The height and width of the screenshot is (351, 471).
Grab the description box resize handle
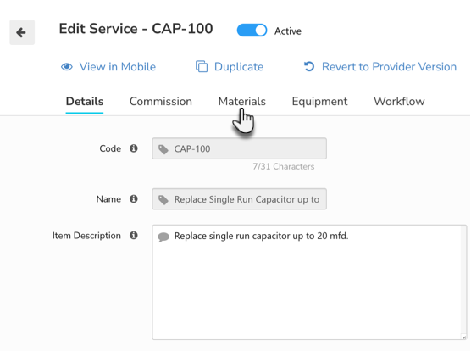[x=463, y=337]
